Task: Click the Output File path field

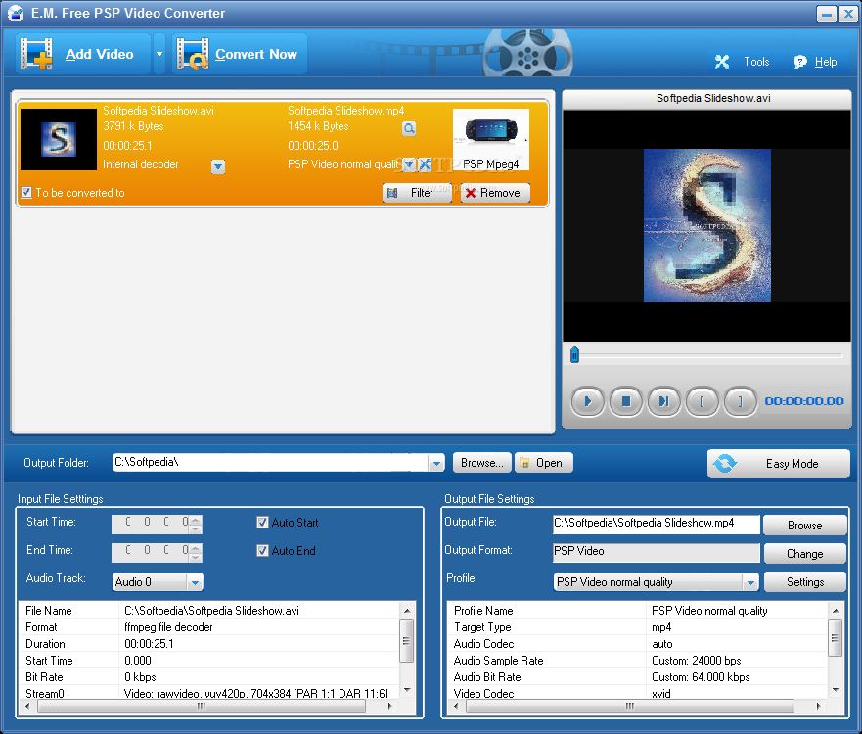Action: [656, 524]
